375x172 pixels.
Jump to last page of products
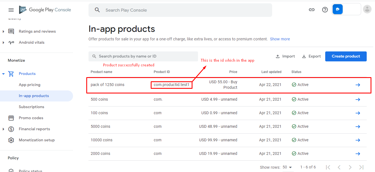[x=361, y=167]
